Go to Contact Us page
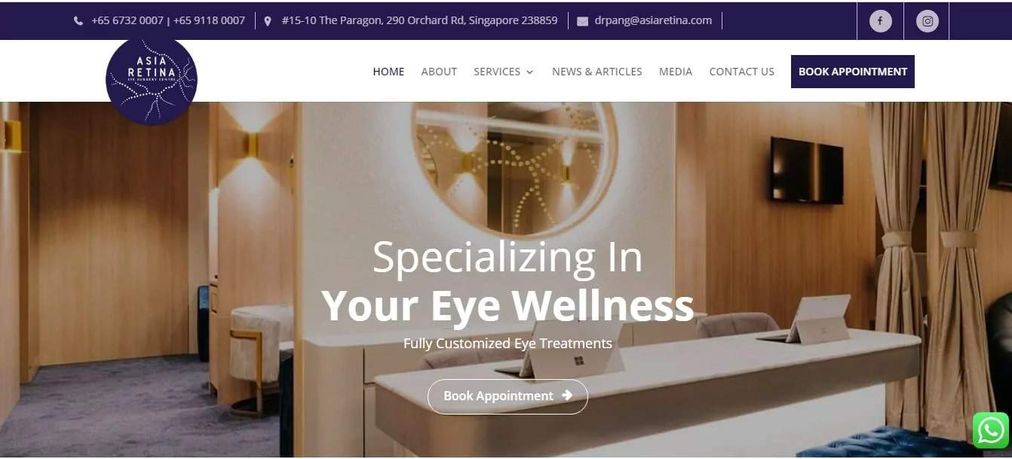The image size is (1012, 459). (x=741, y=72)
